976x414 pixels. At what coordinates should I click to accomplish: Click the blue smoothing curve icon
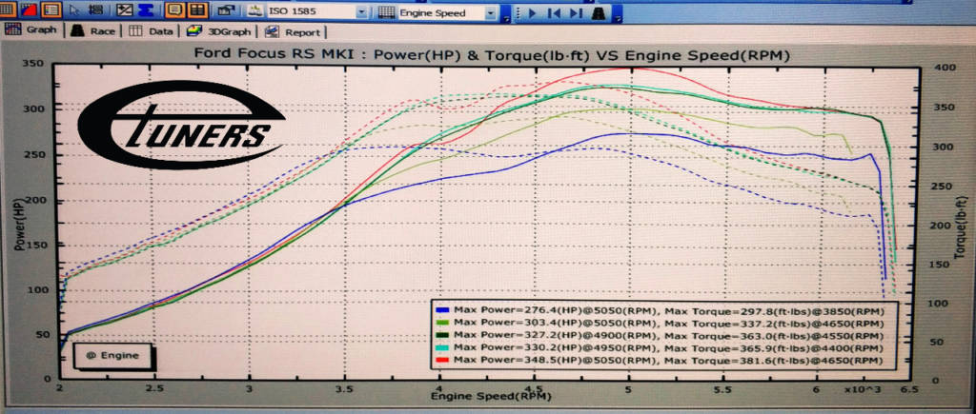tap(148, 11)
